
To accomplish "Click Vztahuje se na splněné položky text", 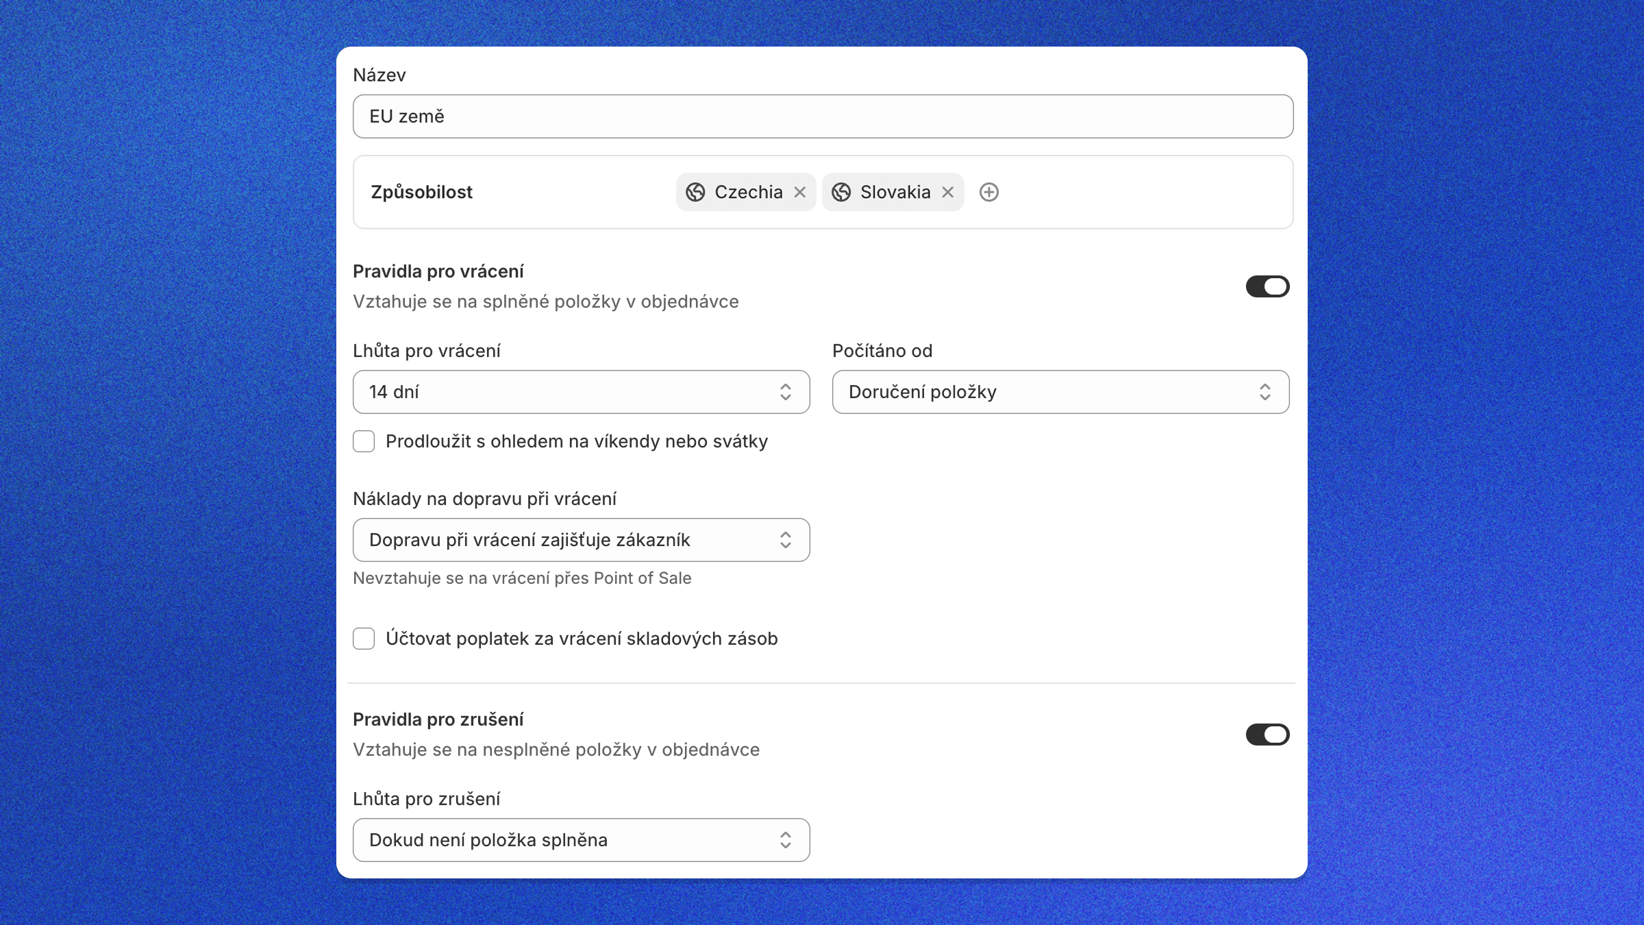I will (545, 302).
